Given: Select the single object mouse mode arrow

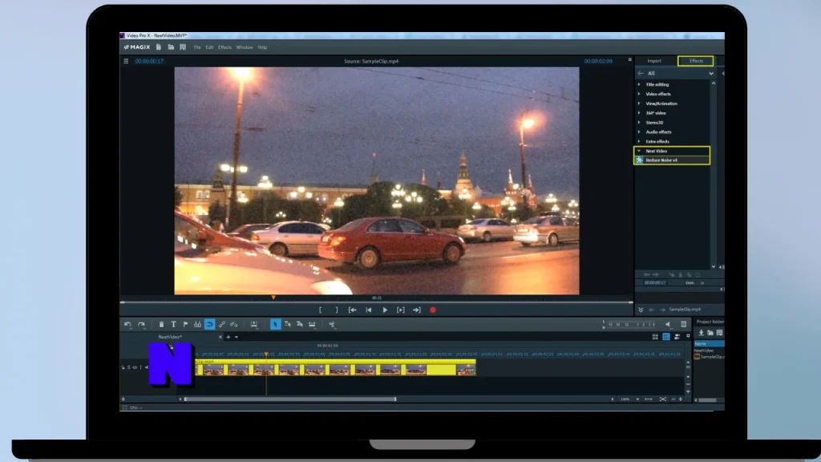Looking at the screenshot, I should [276, 325].
